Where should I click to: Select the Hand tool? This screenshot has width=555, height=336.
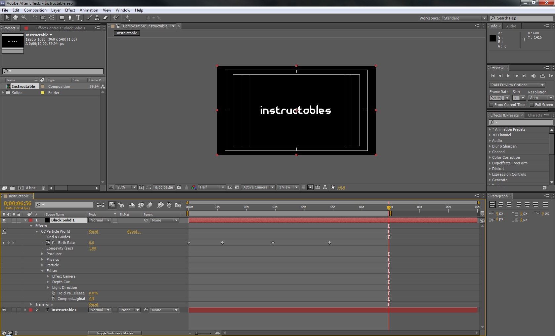(16, 18)
